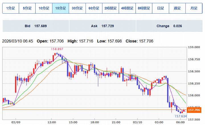Image resolution: width=205 pixels, height=125 pixels.
Task: Click the 03/10 date axis marker
Action: pyautogui.click(x=138, y=122)
